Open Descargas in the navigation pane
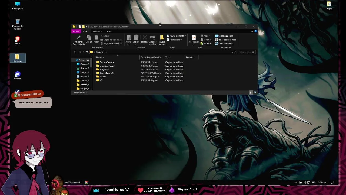The height and width of the screenshot is (195, 346). (83, 68)
